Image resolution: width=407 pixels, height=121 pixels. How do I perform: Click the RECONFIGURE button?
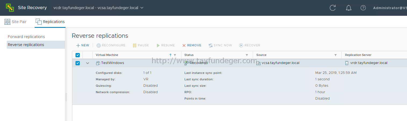tap(111, 45)
